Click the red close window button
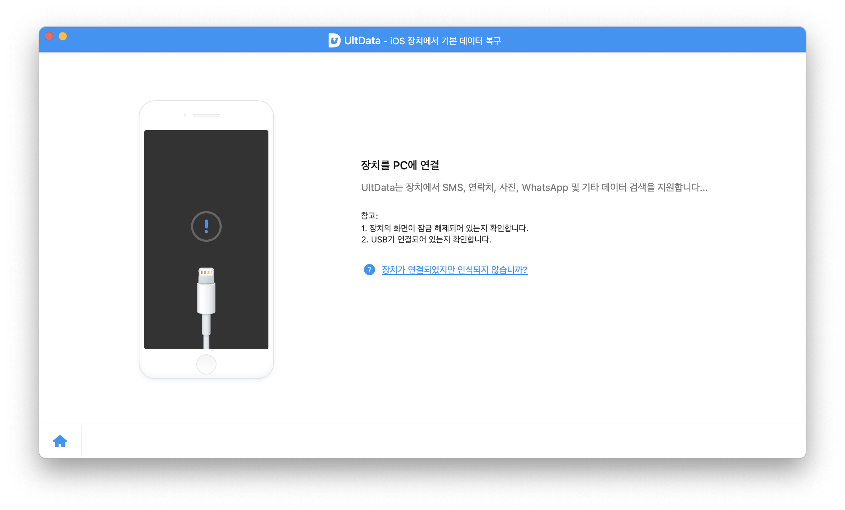This screenshot has height=510, width=845. 49,36
